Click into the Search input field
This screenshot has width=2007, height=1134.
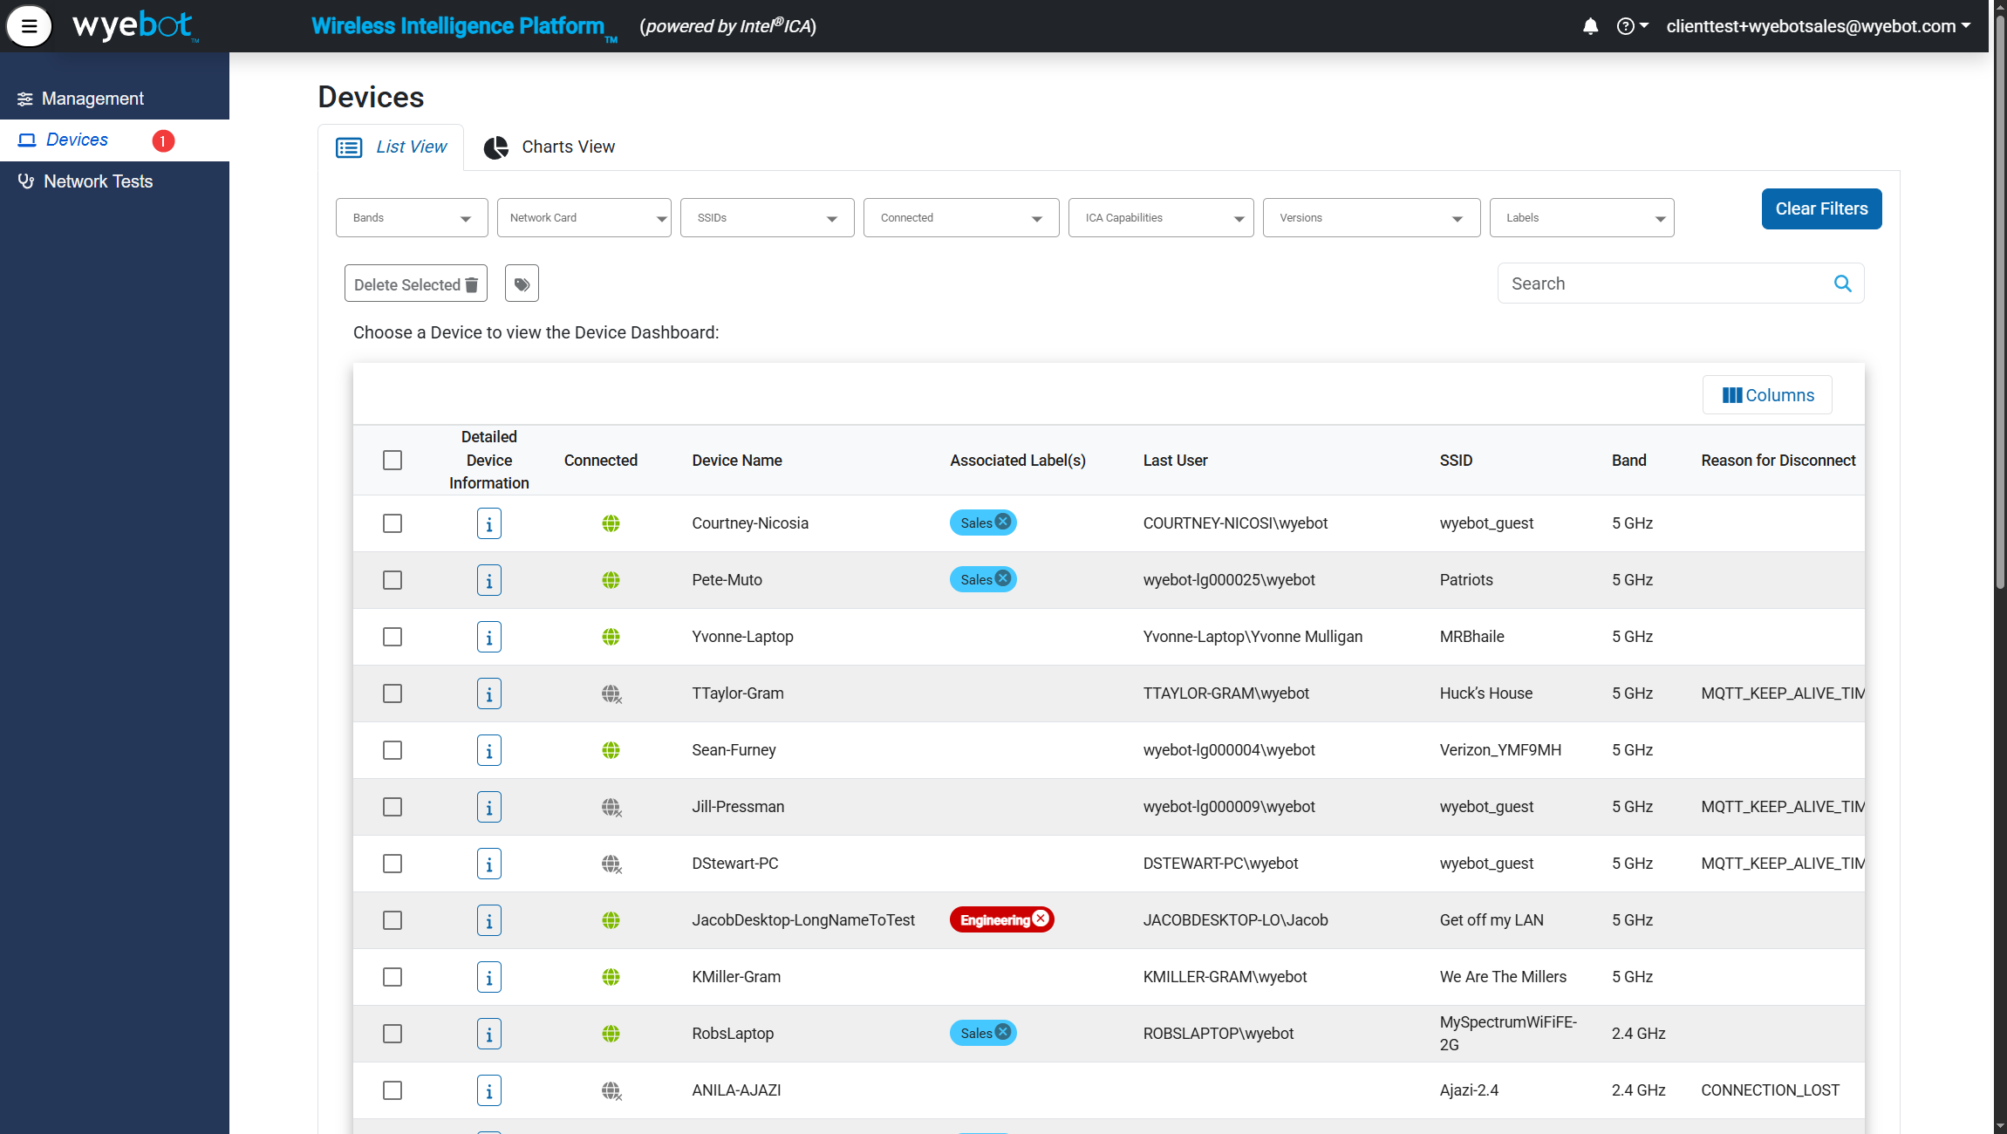[1662, 283]
